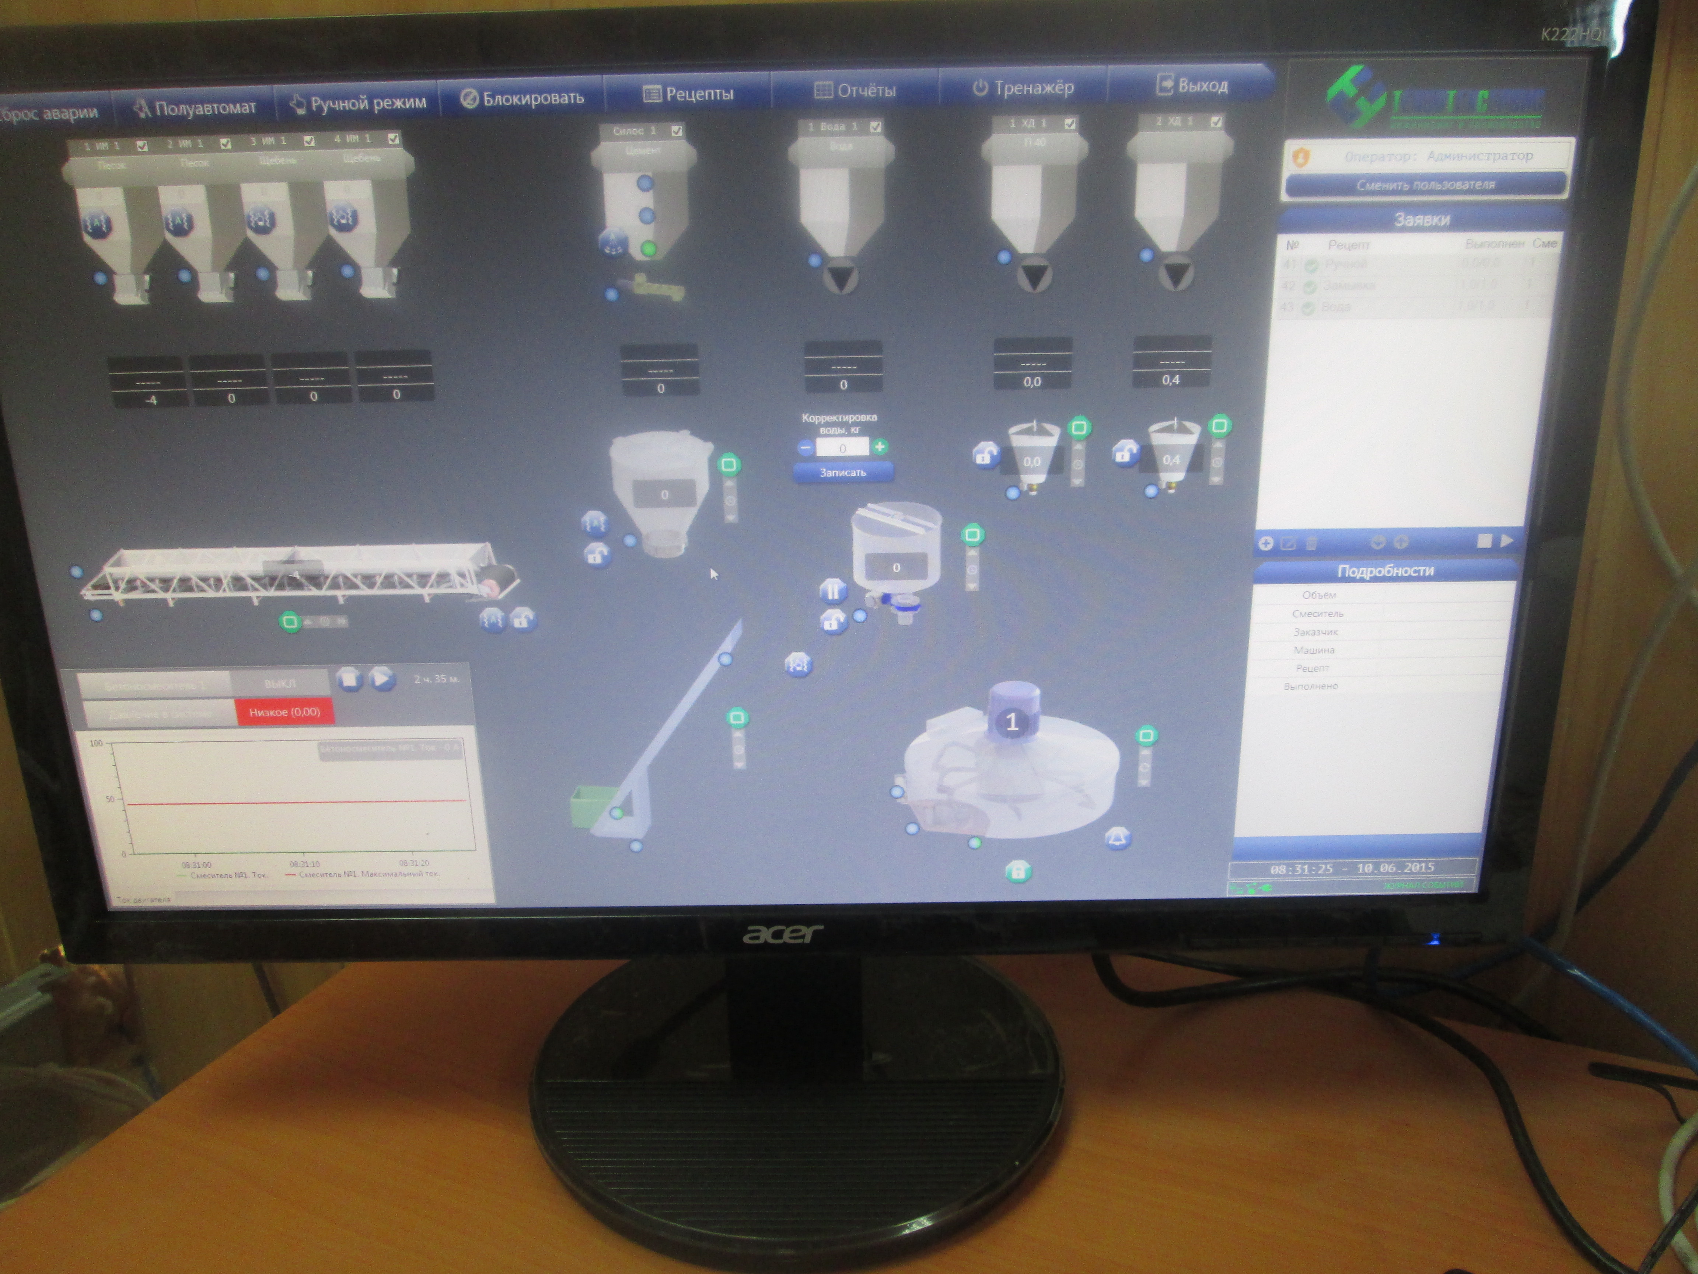This screenshot has width=1698, height=1274.
Task: Click vibrator icon on 4 ИМ 1 bin
Action: (x=342, y=217)
